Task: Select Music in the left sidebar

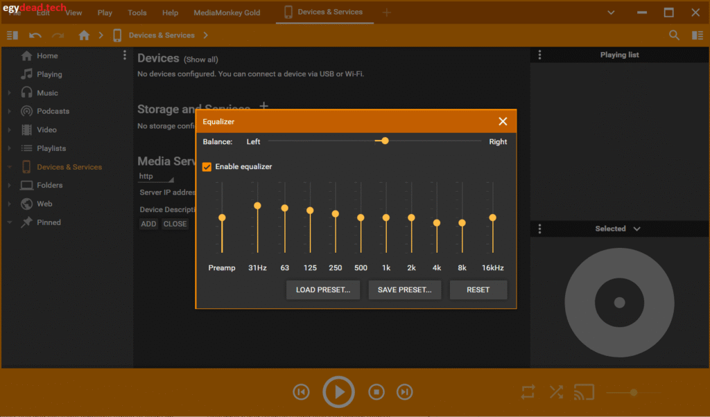Action: (46, 92)
